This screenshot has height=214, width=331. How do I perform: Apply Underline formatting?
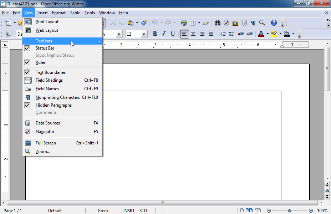click(x=173, y=34)
